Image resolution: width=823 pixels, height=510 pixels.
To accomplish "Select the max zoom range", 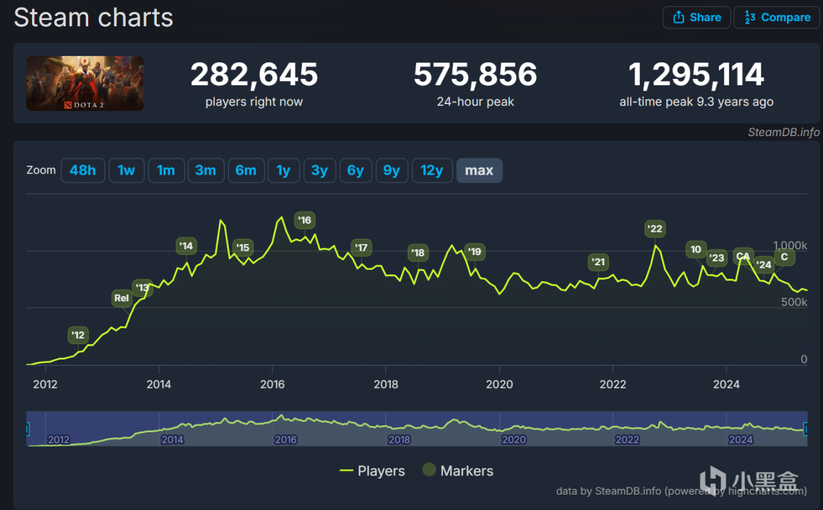I will pyautogui.click(x=479, y=171).
